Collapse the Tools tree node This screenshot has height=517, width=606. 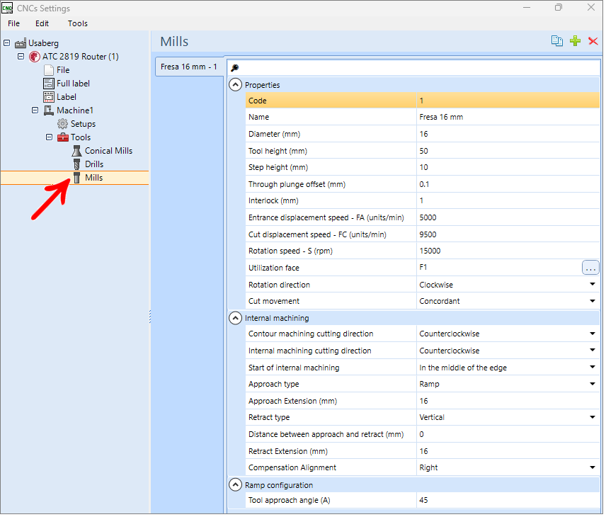tap(49, 137)
